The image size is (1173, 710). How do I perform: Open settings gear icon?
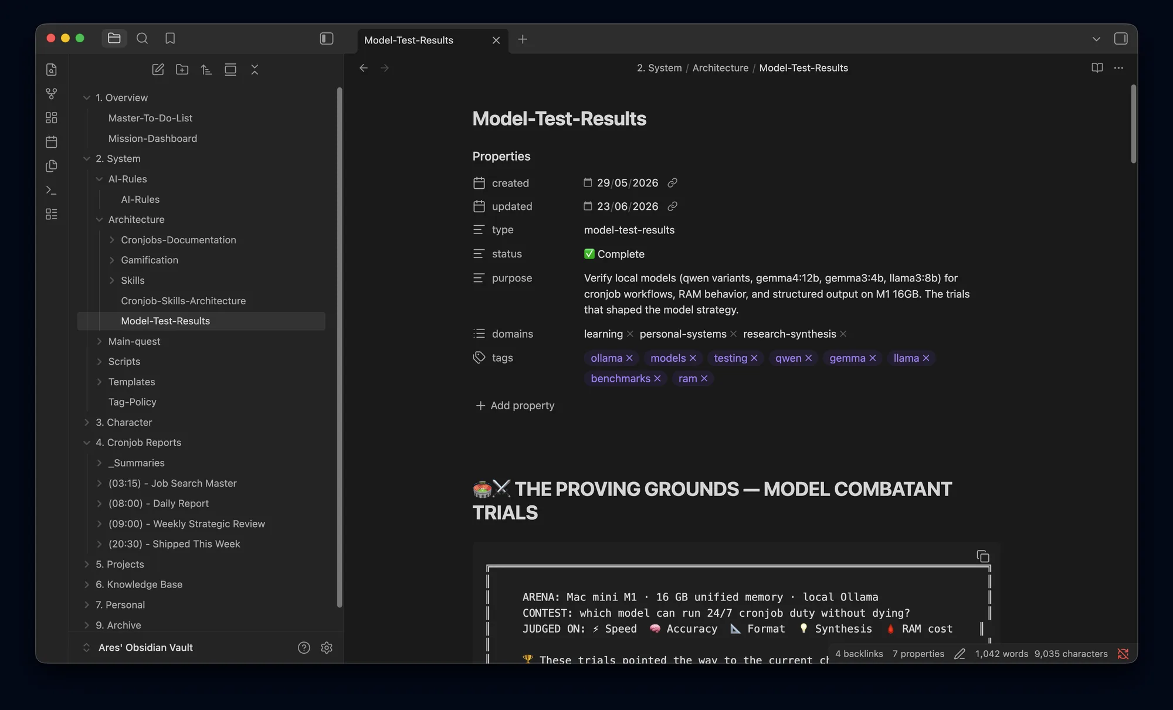point(327,647)
